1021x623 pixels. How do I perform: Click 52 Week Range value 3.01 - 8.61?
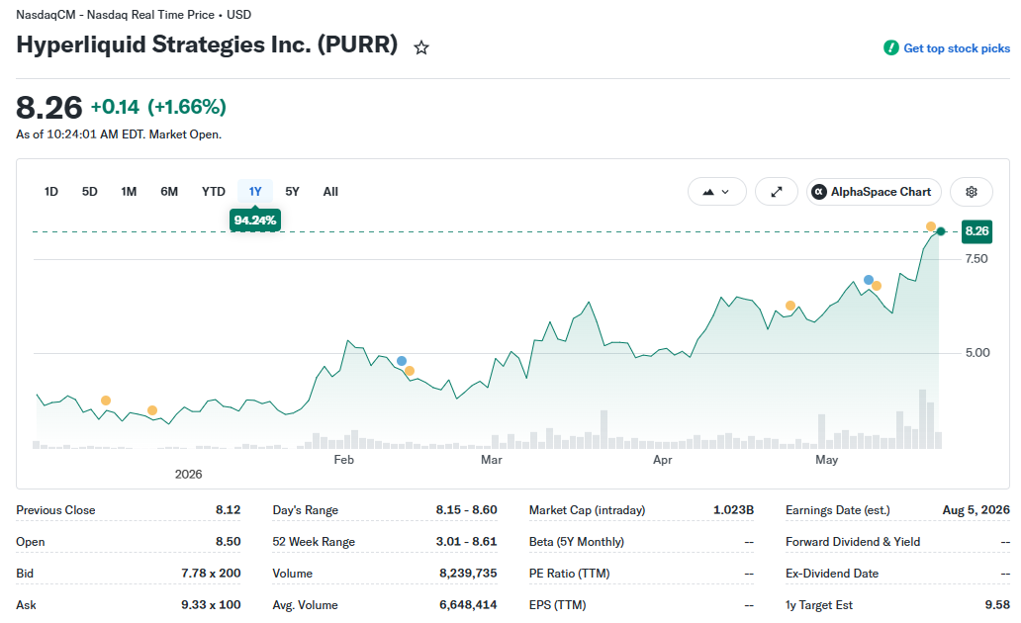[466, 542]
